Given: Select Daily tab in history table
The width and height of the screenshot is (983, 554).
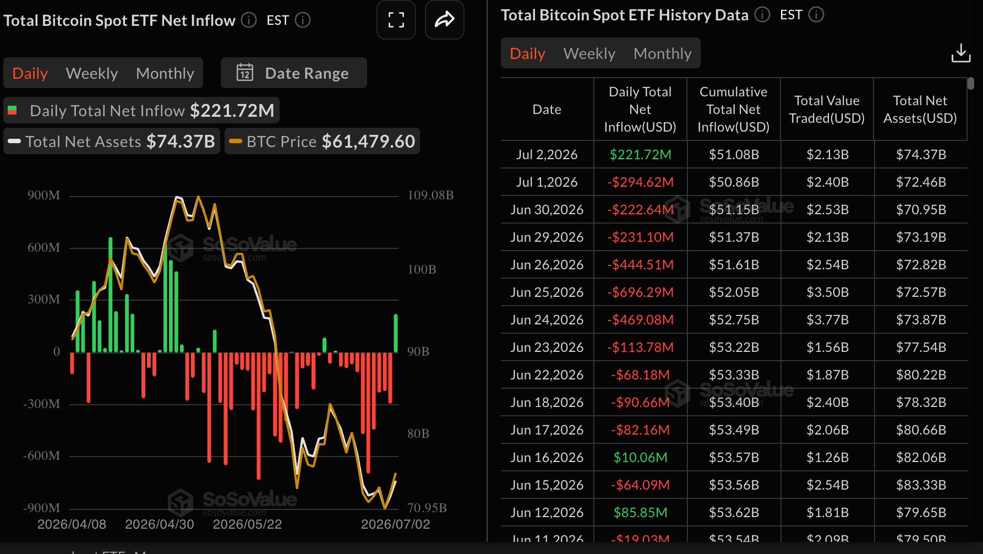Looking at the screenshot, I should tap(527, 53).
